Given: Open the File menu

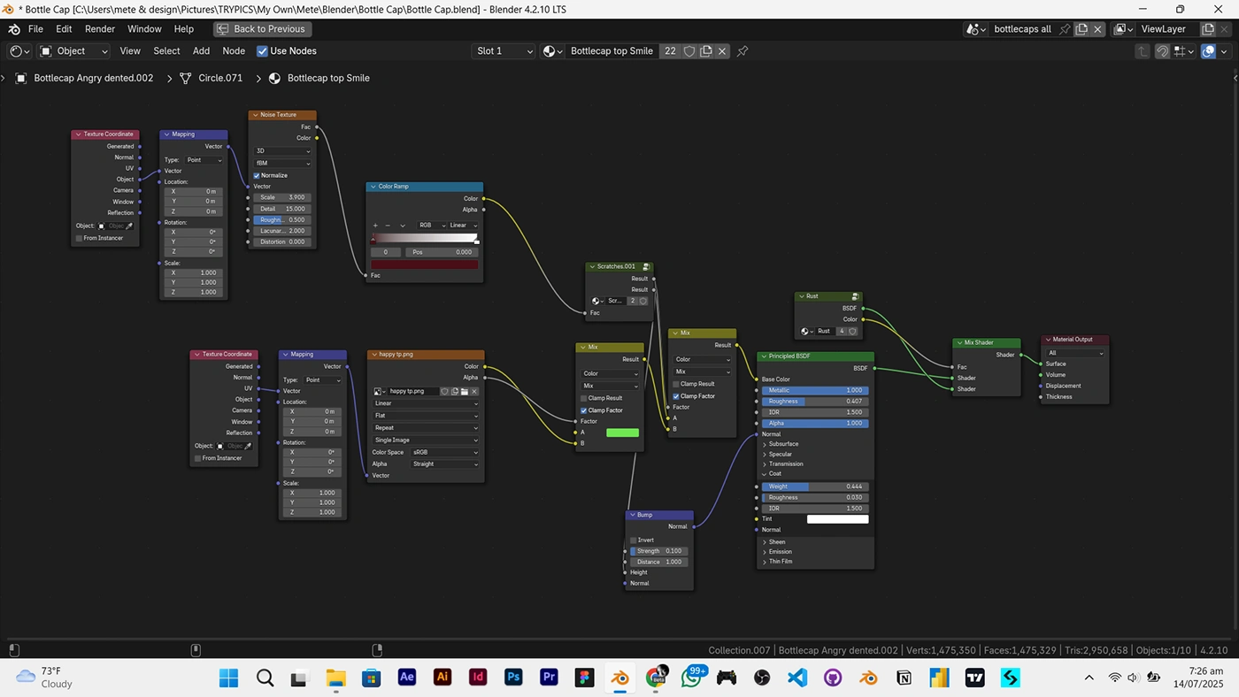Looking at the screenshot, I should 36,29.
